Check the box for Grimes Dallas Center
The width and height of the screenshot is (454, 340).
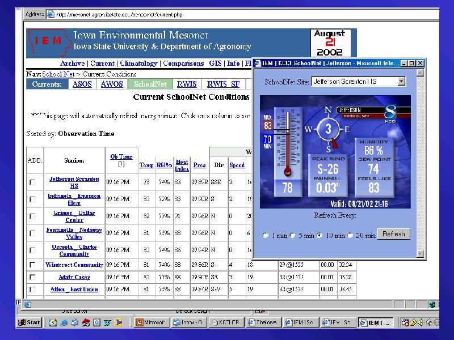pyautogui.click(x=32, y=216)
